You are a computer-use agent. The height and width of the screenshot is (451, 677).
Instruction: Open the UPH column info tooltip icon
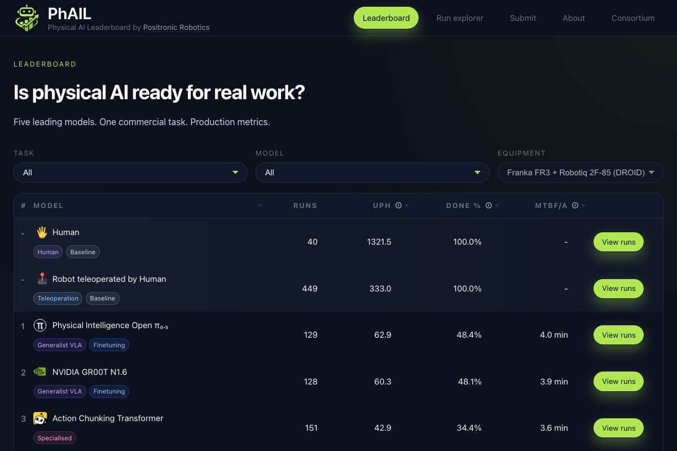(x=399, y=205)
